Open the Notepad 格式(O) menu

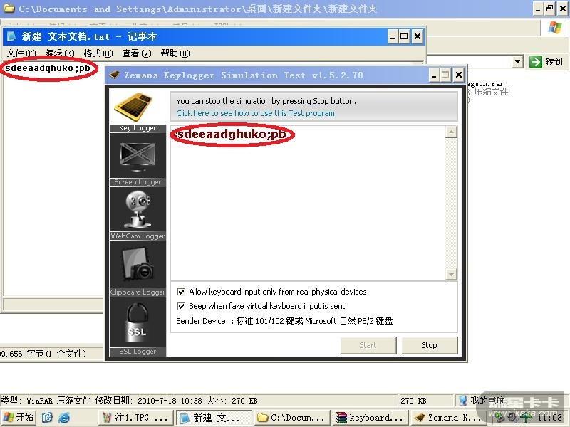(x=98, y=53)
